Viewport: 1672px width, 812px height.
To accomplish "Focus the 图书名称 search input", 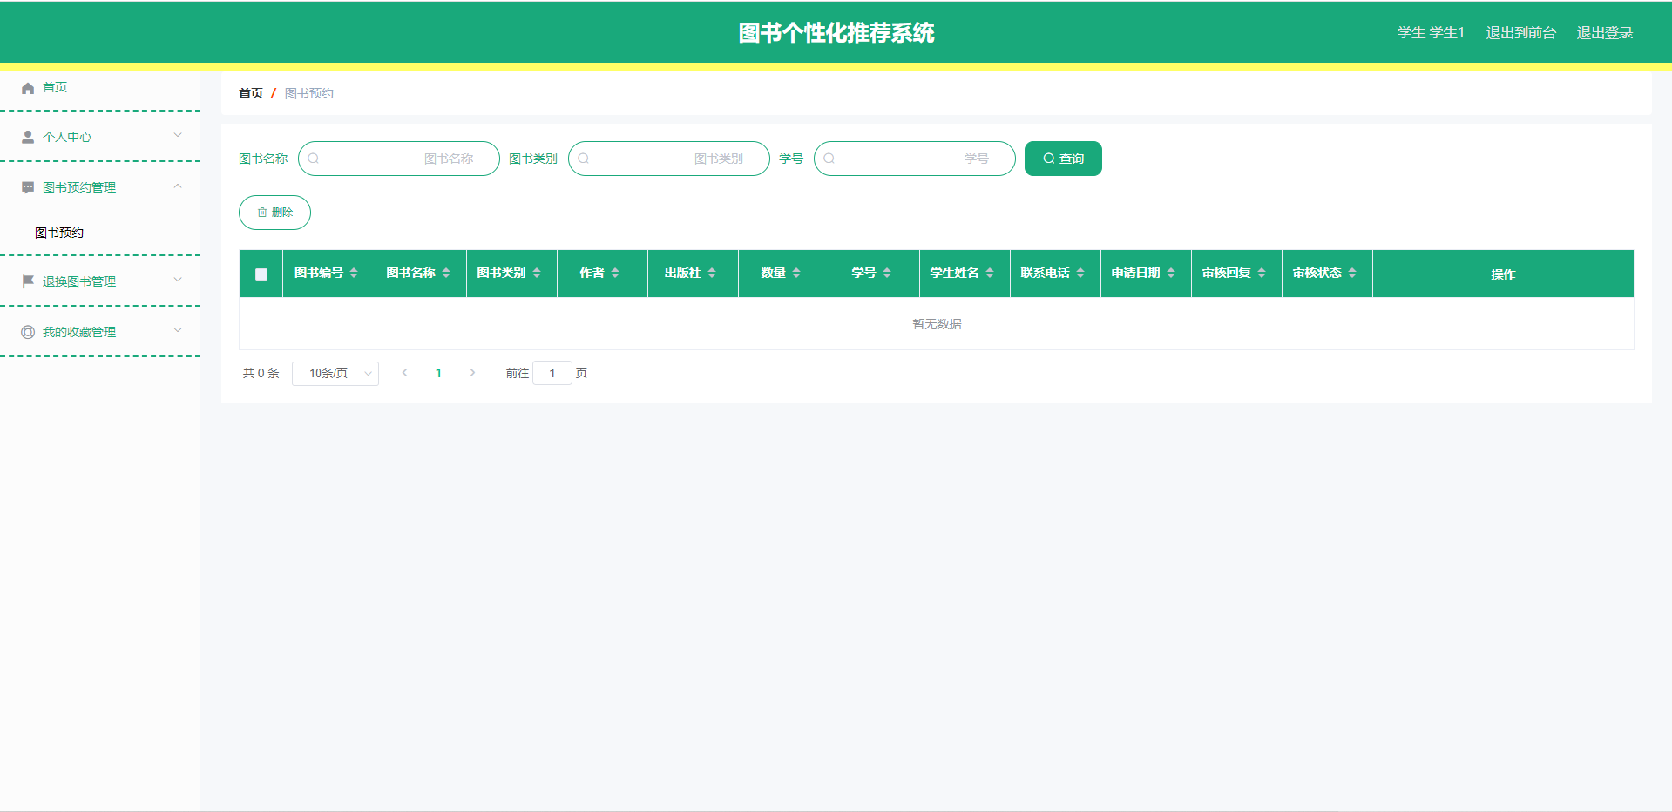I will 399,159.
